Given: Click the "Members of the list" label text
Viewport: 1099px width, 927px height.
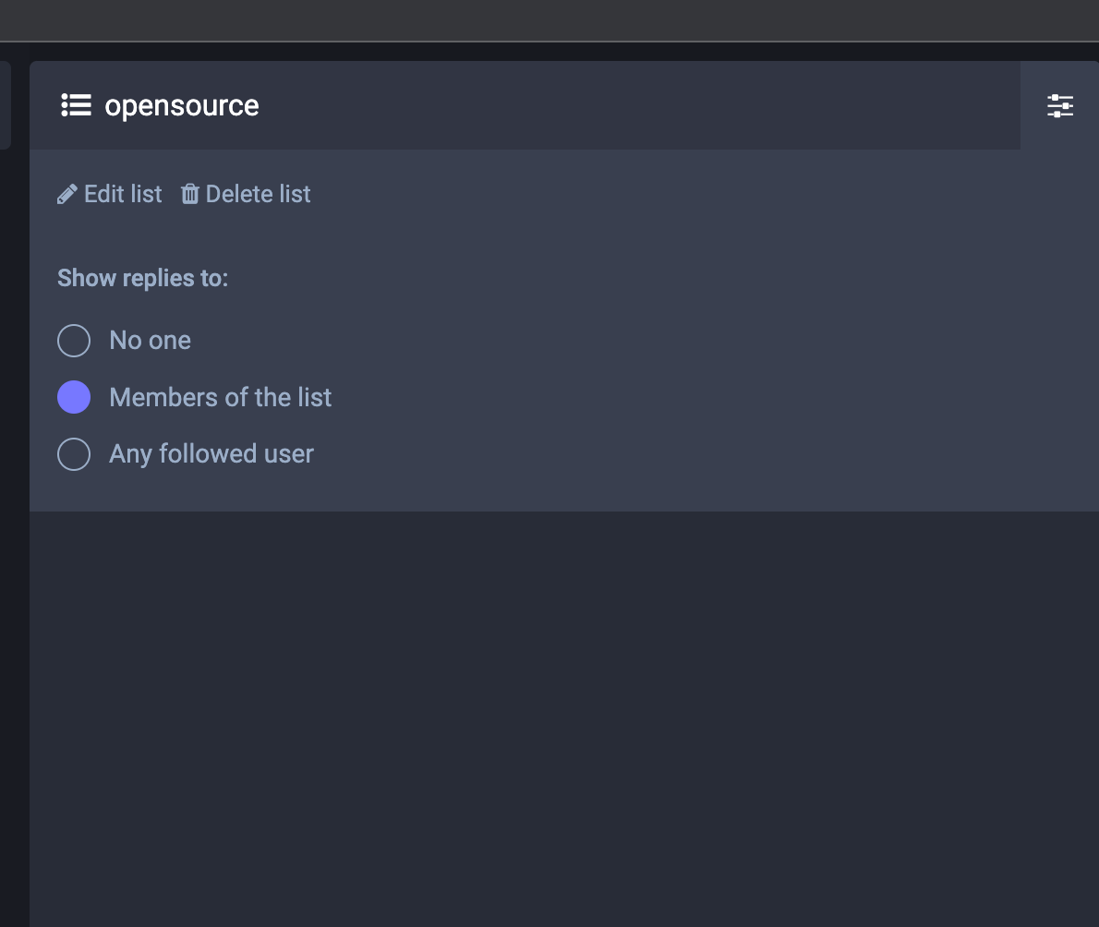Looking at the screenshot, I should (x=220, y=398).
